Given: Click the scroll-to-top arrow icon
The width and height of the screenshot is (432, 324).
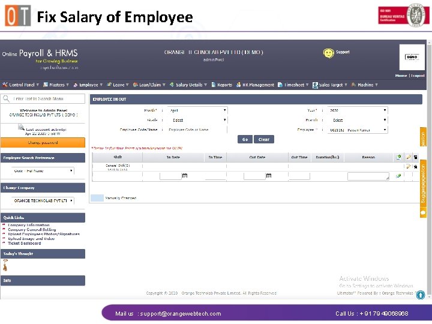Looking at the screenshot, I should (421, 295).
